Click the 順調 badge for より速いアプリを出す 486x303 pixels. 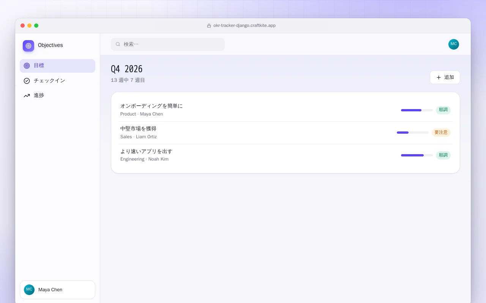pos(443,155)
